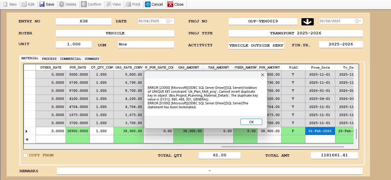The image size is (391, 180).
Task: Click the Edit folder toolbar icon
Action: [x=24, y=4]
